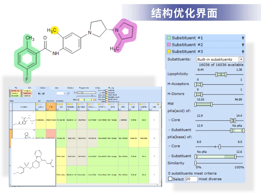Image resolution: width=261 pixels, height=193 pixels.
Task: Click the pin icon for Substituent #3
Action: point(243,51)
